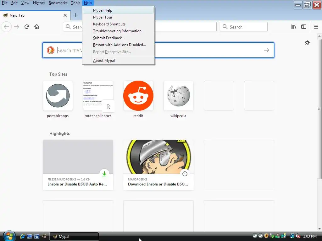Open Mypal Help menu entry
The image size is (322, 241).
coord(118,10)
